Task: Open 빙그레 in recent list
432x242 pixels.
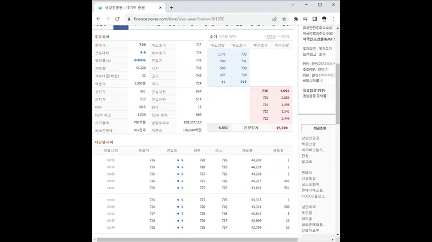Action: point(307,161)
